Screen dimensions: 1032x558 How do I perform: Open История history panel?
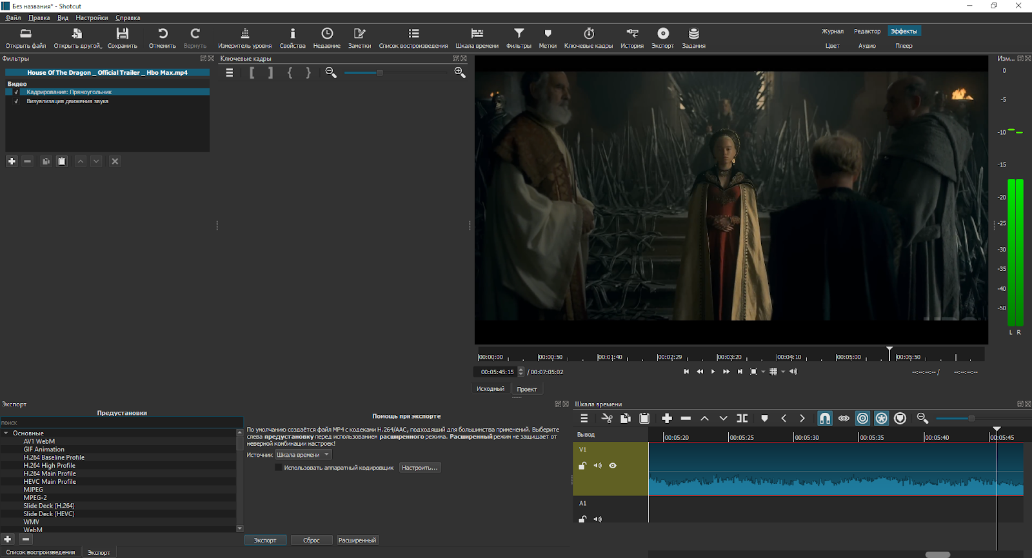[632, 38]
